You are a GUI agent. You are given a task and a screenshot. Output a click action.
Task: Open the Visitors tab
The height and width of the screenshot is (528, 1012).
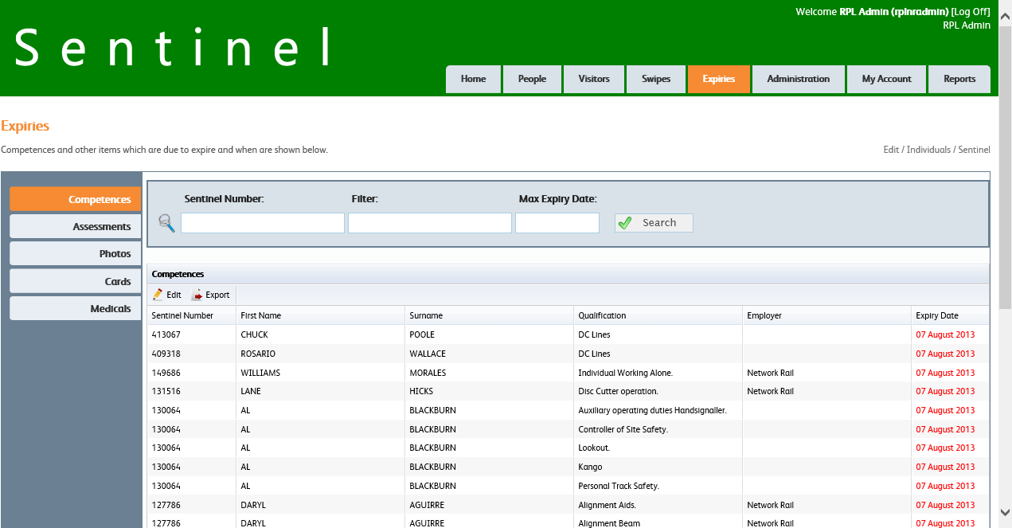pyautogui.click(x=594, y=79)
